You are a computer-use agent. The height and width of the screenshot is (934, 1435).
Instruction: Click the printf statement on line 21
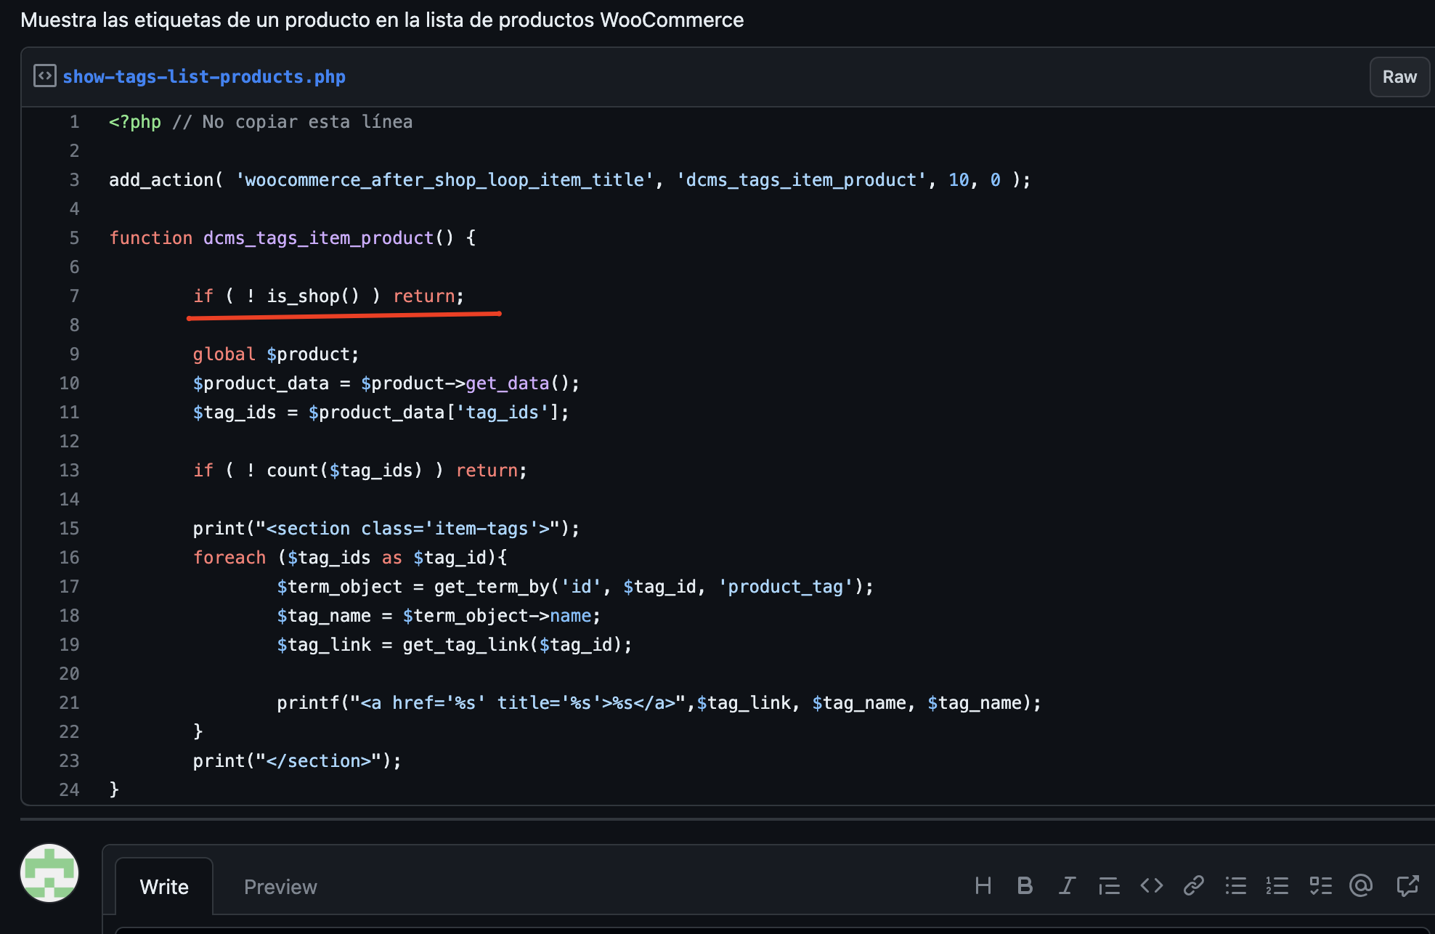pos(659,703)
